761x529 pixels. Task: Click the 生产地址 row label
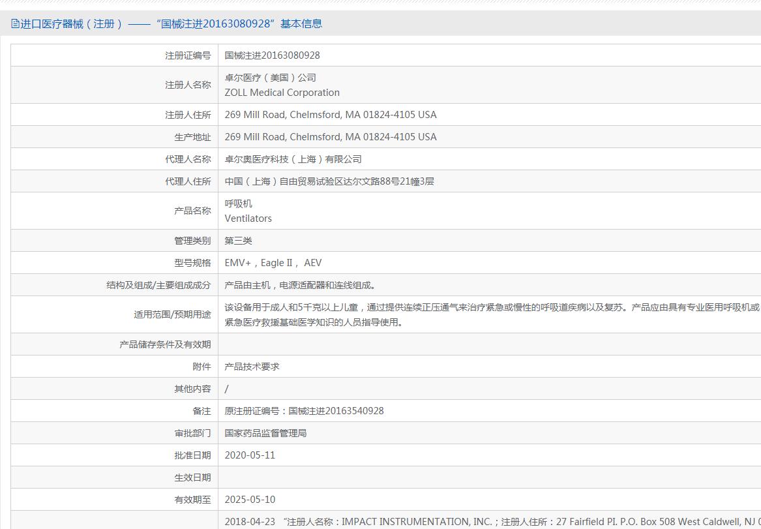click(192, 137)
